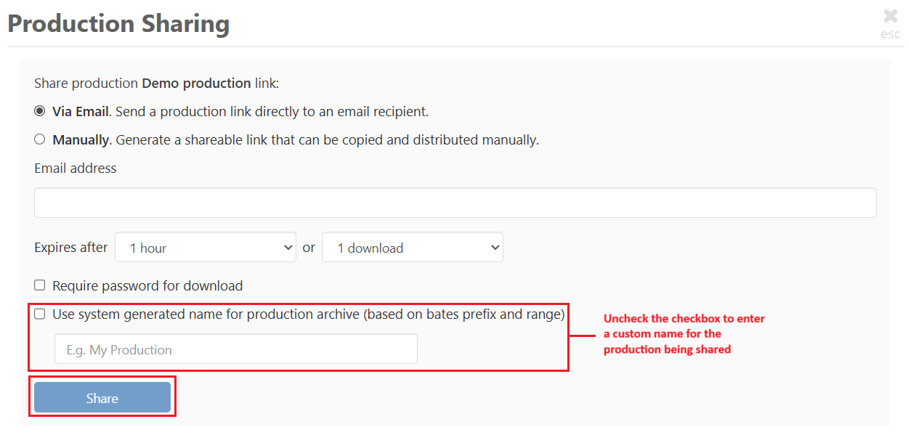Click the Production Sharing title
Viewport: 908px width, 435px height.
pos(118,23)
